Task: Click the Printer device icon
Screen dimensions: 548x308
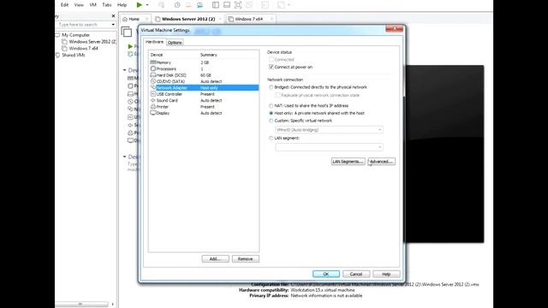Action: [153, 106]
